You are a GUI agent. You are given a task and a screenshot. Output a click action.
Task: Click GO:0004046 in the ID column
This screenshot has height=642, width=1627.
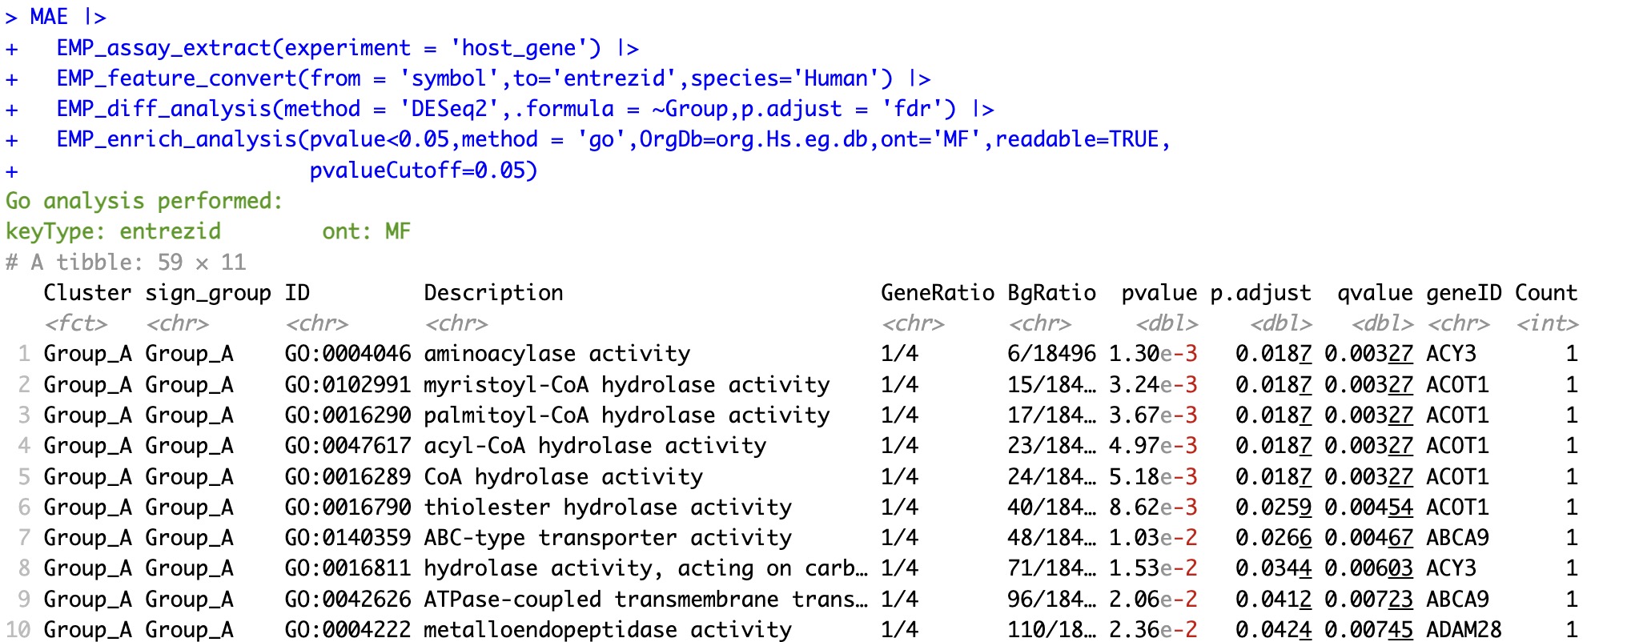347,354
